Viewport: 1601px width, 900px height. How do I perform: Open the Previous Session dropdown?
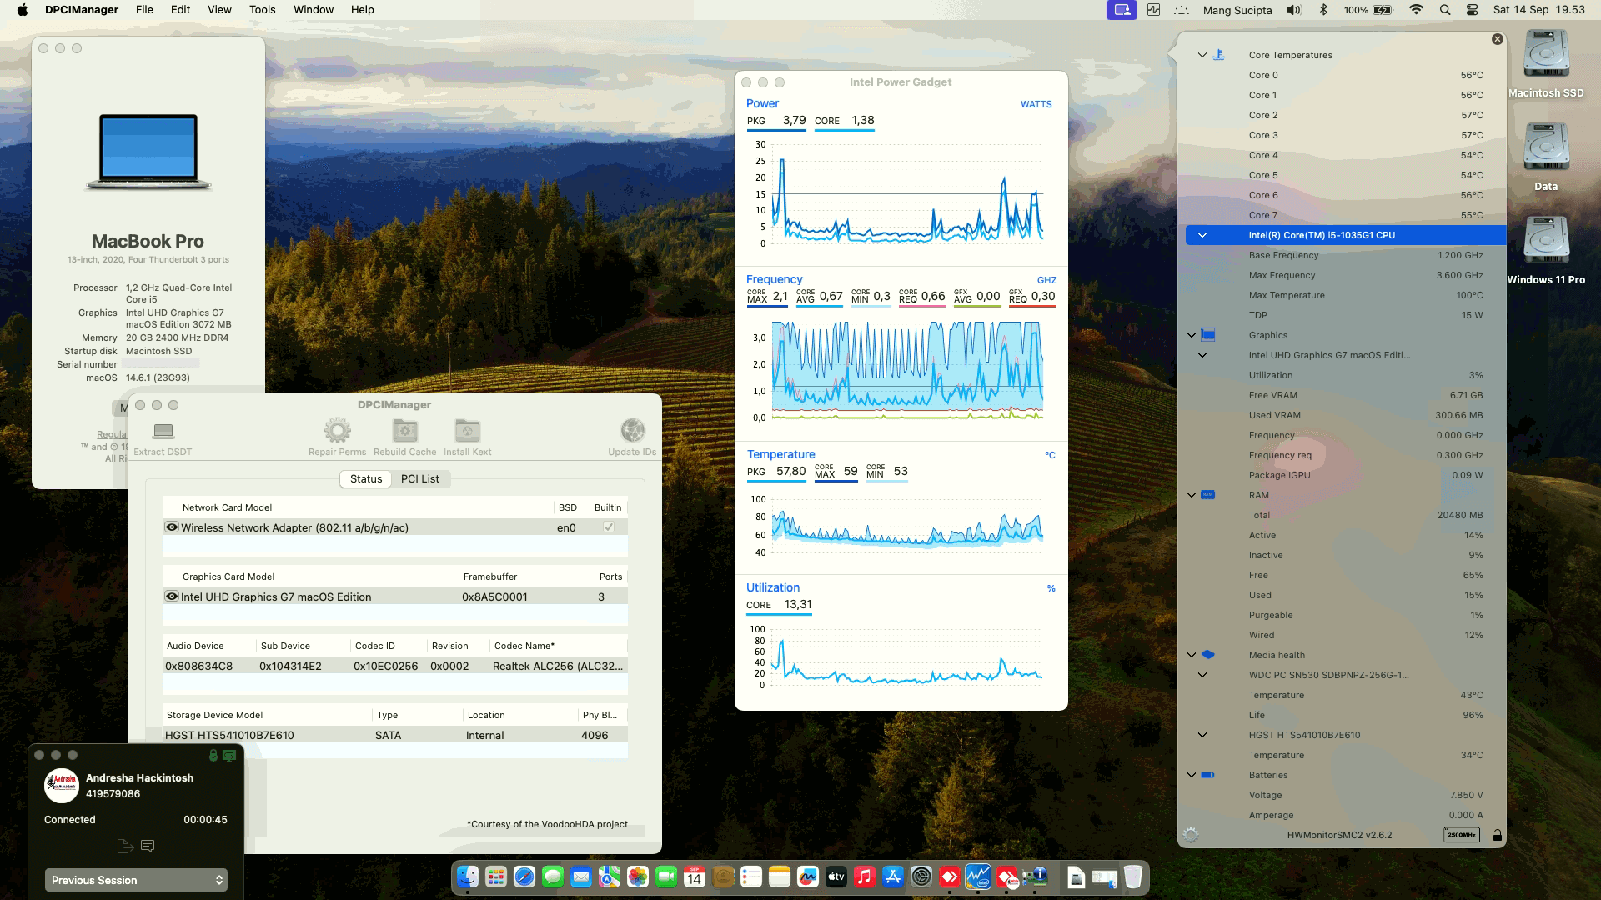point(136,880)
